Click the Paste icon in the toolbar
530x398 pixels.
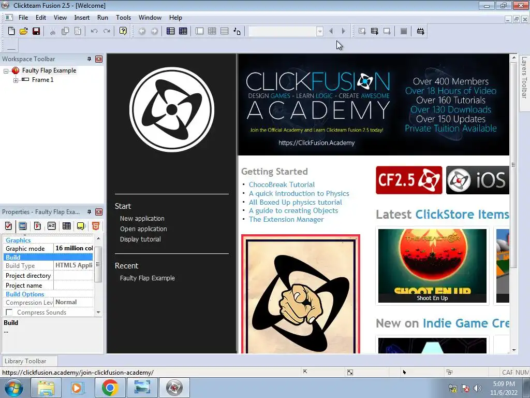point(78,31)
